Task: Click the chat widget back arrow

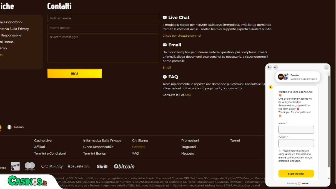Action: 269,67
